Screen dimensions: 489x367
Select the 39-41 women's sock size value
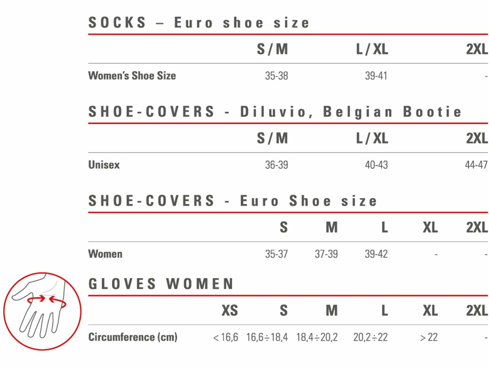[376, 76]
